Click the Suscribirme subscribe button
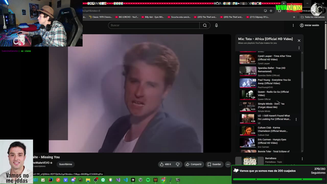Viewport: 327px width, 184px height. 66,164
